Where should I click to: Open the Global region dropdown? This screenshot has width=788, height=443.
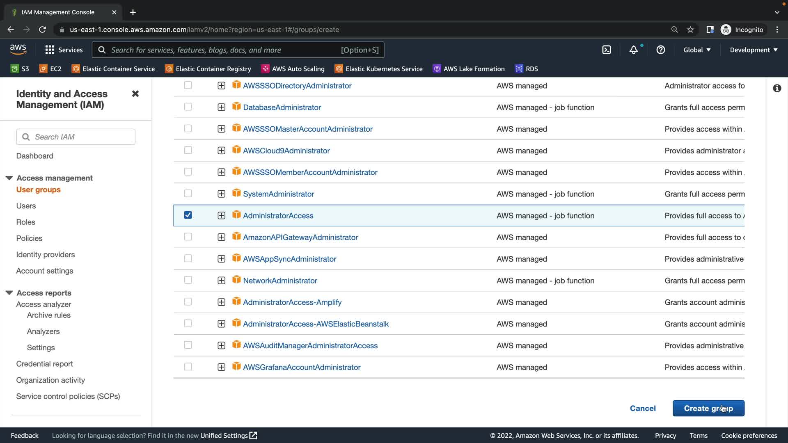[x=696, y=50]
